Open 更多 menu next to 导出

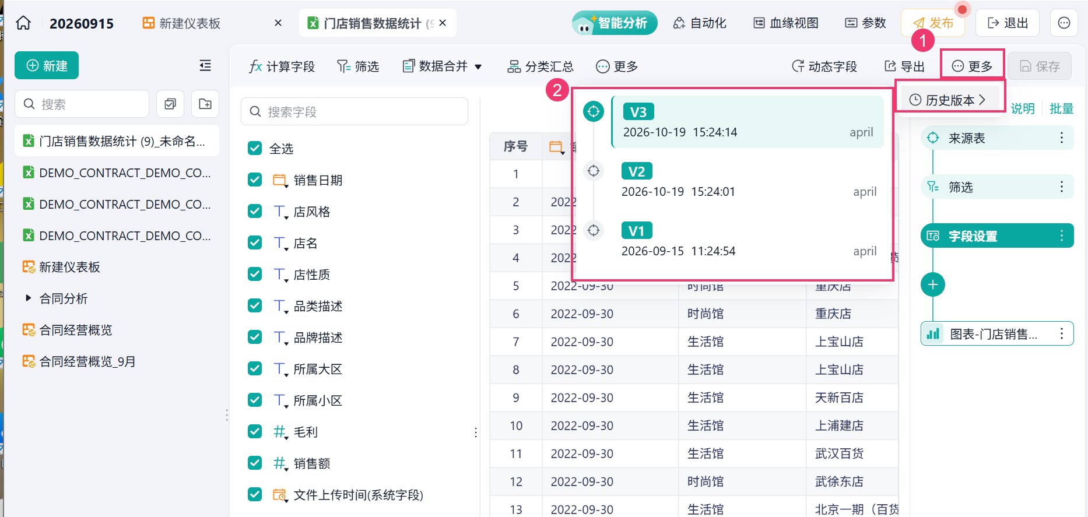click(x=972, y=66)
